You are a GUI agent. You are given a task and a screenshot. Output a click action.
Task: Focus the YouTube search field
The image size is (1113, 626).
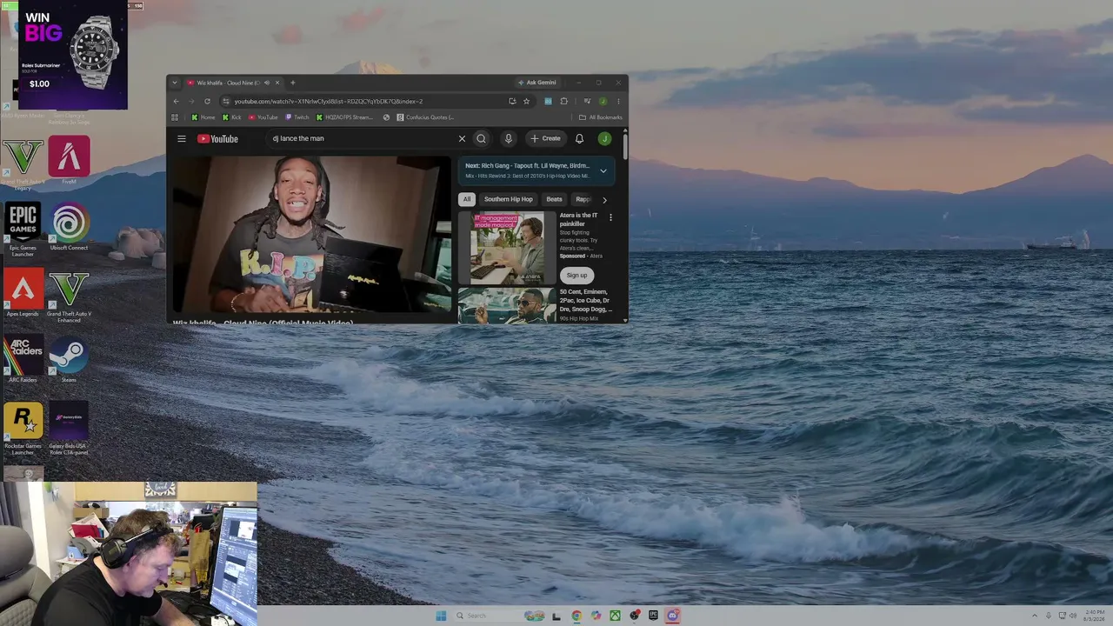pos(361,138)
